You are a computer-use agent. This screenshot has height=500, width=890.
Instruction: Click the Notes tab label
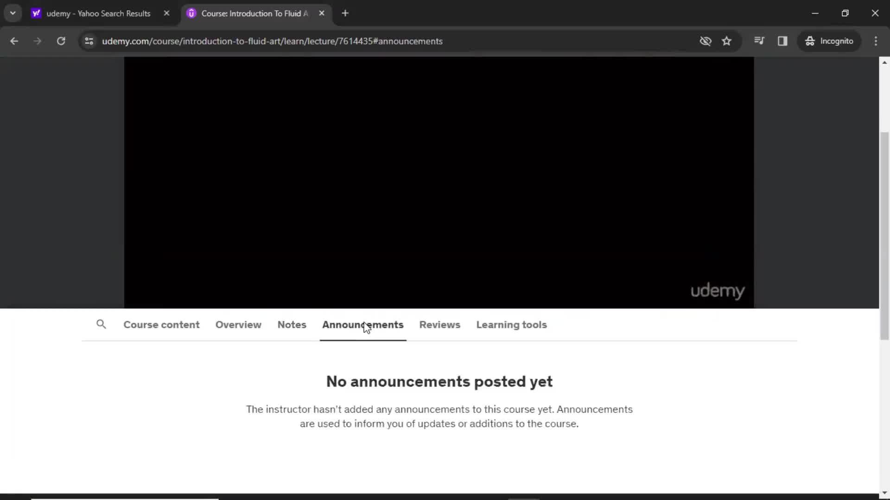pos(292,324)
